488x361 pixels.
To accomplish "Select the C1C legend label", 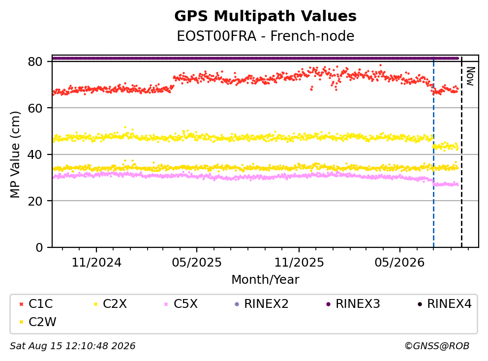I will point(41,304).
